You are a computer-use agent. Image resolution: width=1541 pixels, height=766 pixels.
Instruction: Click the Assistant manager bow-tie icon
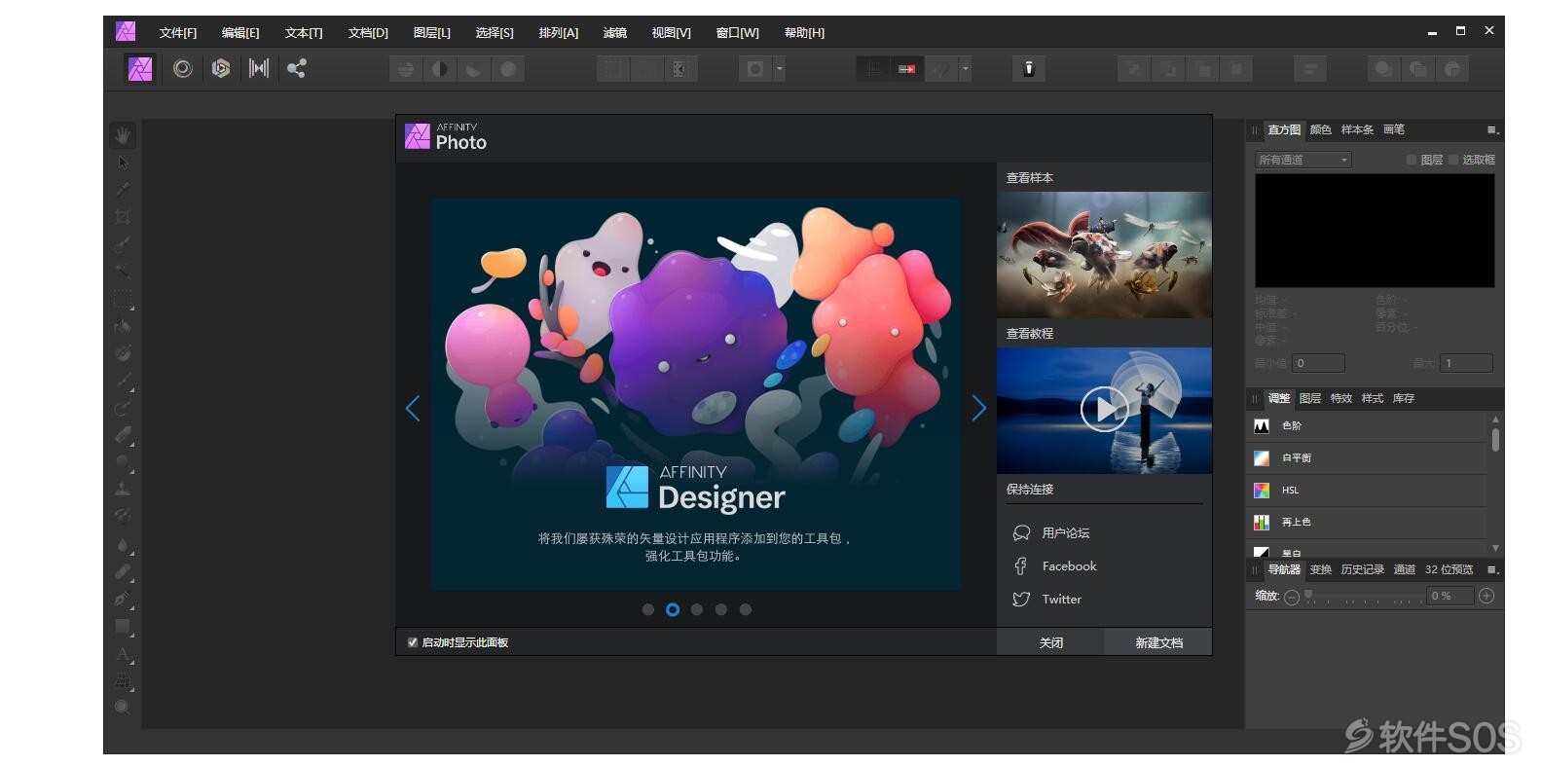(1028, 69)
